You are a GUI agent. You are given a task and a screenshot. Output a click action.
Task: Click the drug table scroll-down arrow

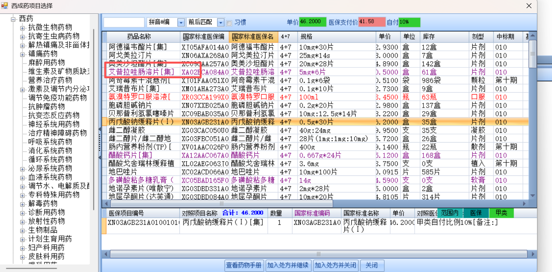pos(532,196)
